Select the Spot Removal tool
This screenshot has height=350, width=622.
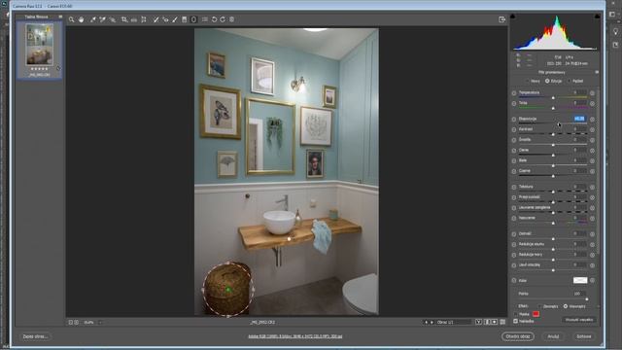tap(155, 19)
